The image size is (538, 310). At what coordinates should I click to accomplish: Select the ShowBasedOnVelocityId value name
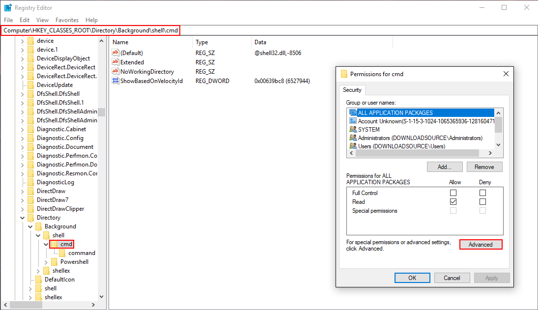click(151, 81)
